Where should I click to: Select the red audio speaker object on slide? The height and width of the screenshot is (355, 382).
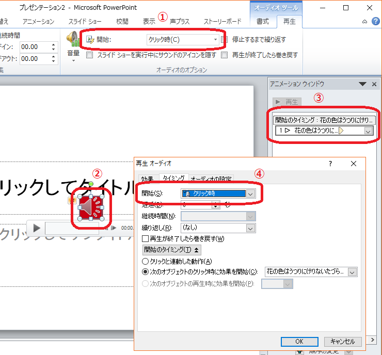click(91, 208)
